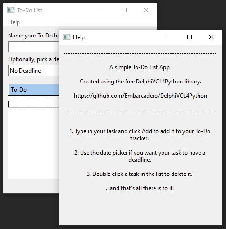Select the To-Do column header
This screenshot has width=226, height=229.
[x=34, y=90]
